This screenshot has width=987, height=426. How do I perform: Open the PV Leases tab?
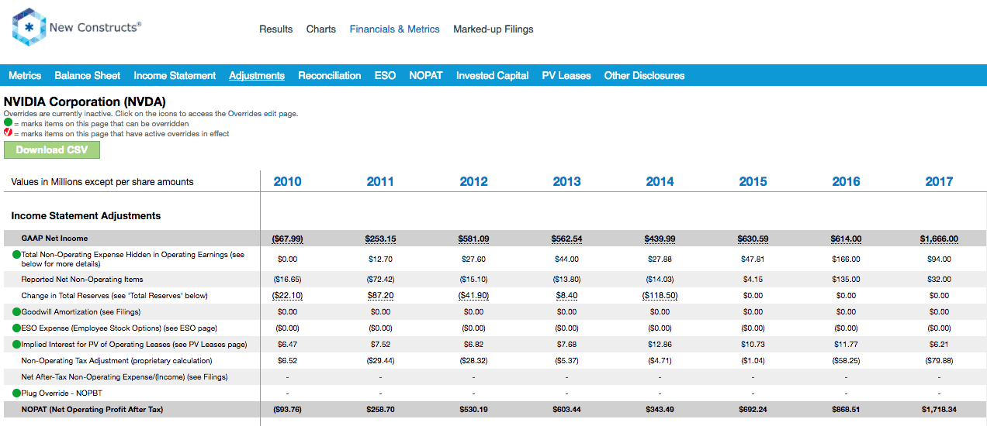(x=566, y=76)
